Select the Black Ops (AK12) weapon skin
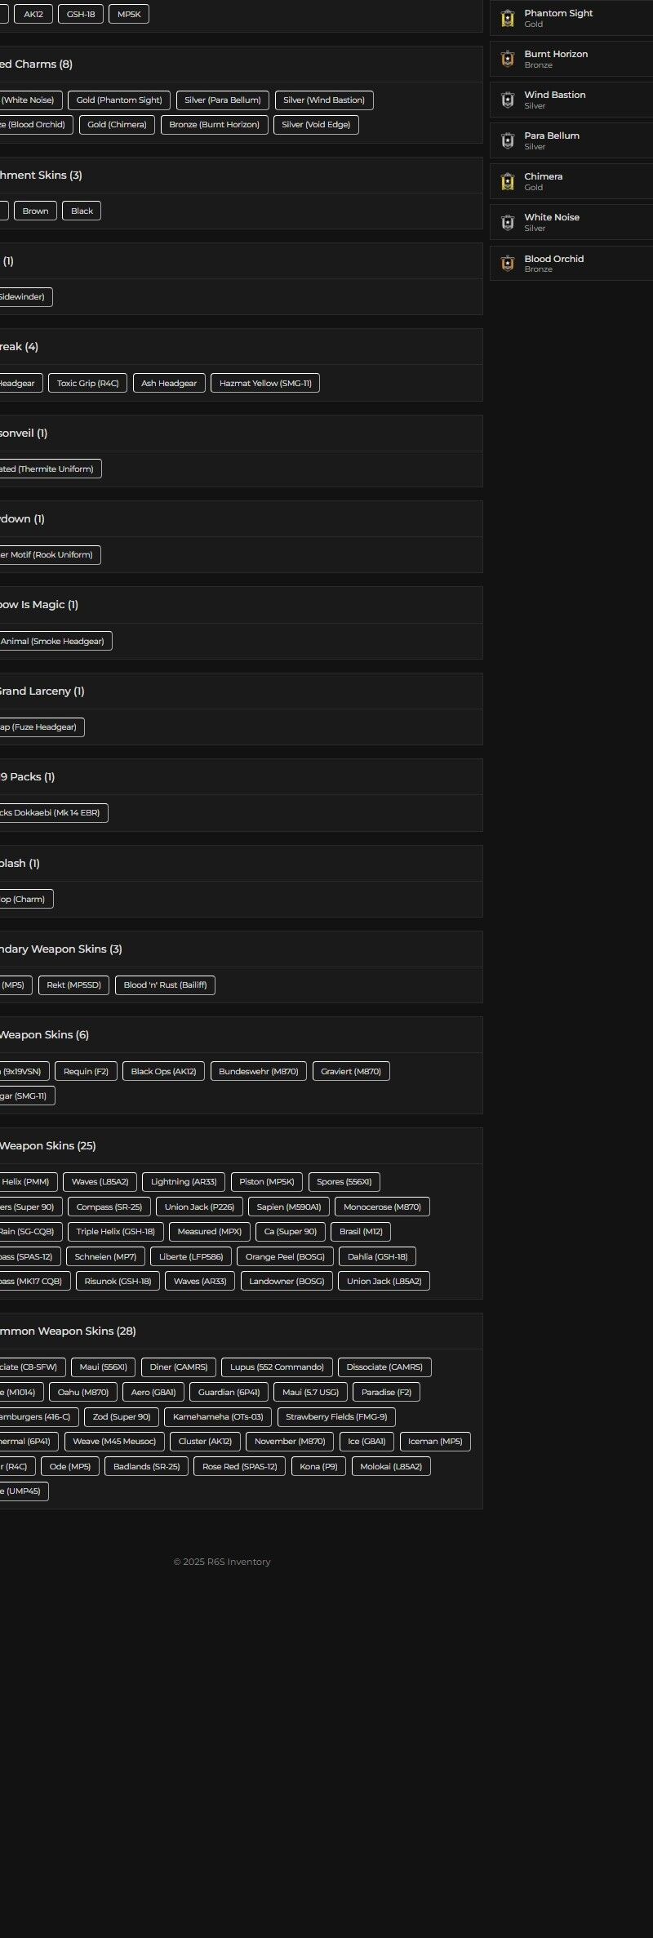Screen dimensions: 653x1938 (163, 1072)
